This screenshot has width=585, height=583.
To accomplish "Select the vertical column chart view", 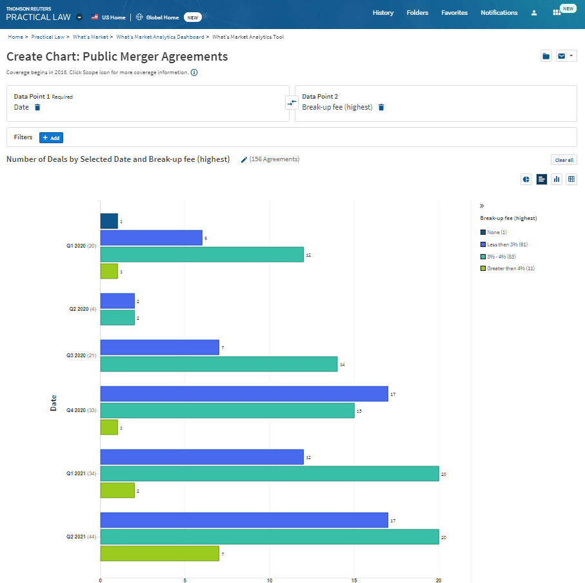I will click(557, 179).
